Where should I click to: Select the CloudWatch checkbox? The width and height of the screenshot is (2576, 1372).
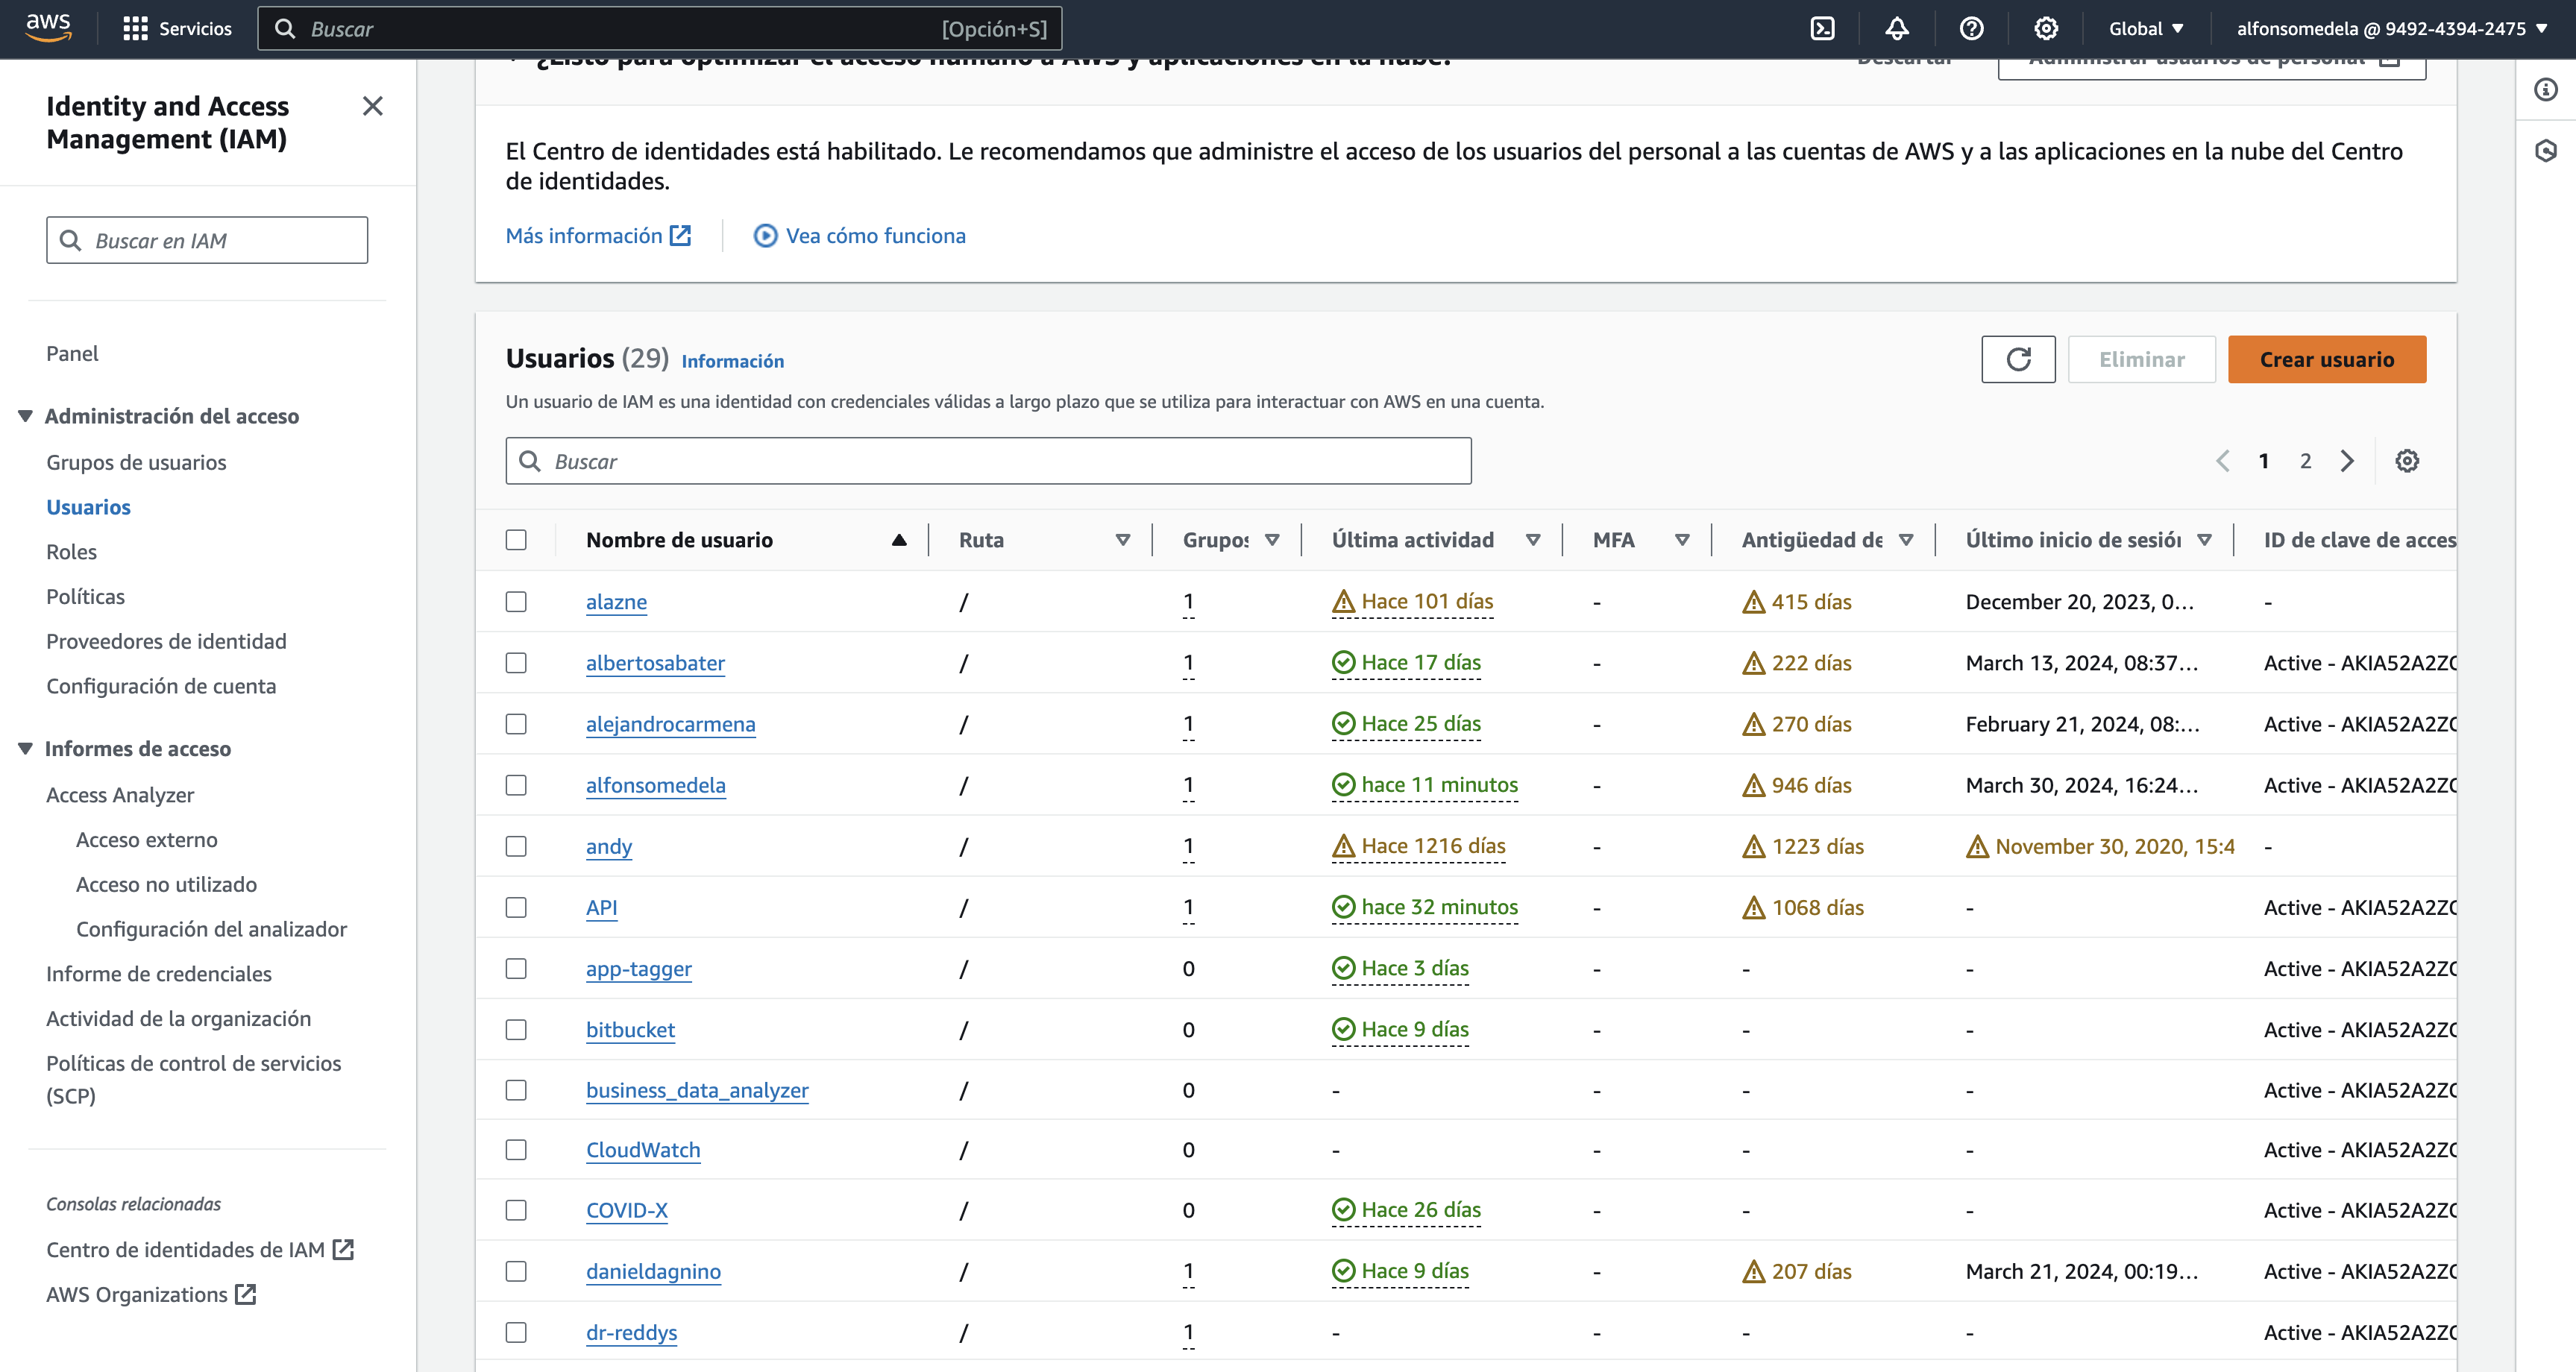[516, 1150]
